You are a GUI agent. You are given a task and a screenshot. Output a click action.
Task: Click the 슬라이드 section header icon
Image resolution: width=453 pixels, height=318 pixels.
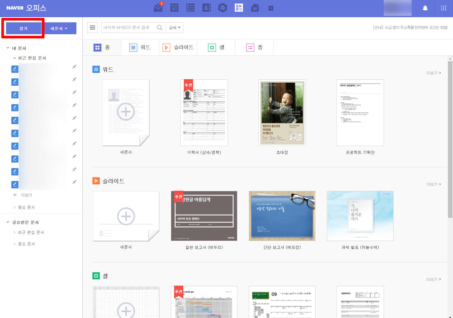point(96,181)
